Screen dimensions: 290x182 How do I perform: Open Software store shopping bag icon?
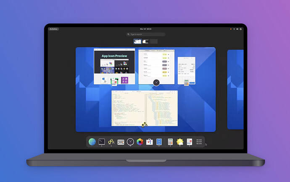point(150,142)
